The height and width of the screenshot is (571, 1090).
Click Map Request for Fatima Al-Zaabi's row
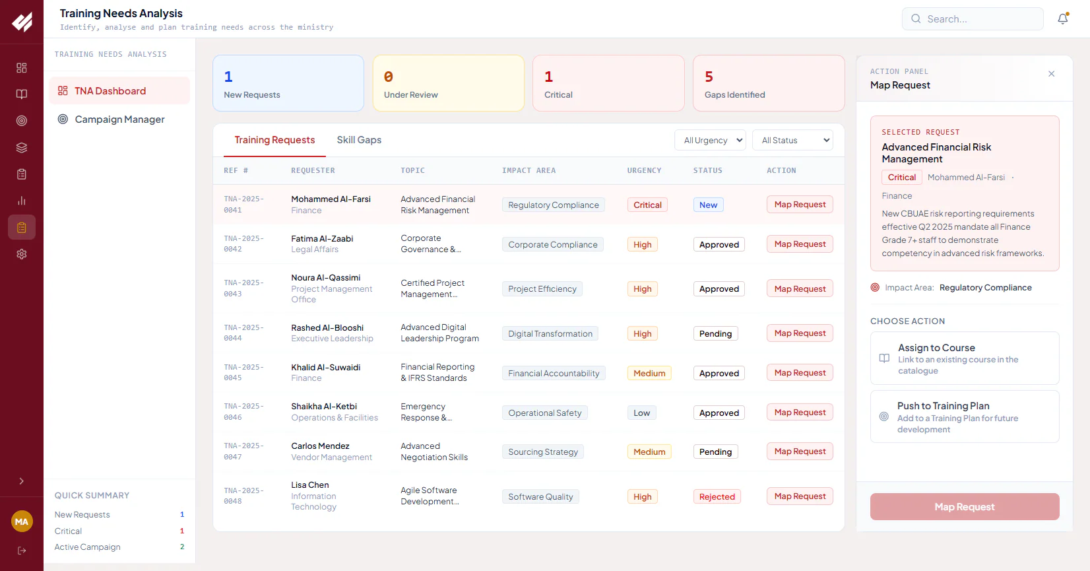coord(800,244)
